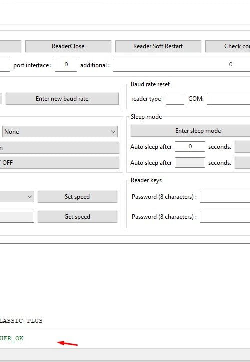Click the Check button at top right

(x=227, y=46)
